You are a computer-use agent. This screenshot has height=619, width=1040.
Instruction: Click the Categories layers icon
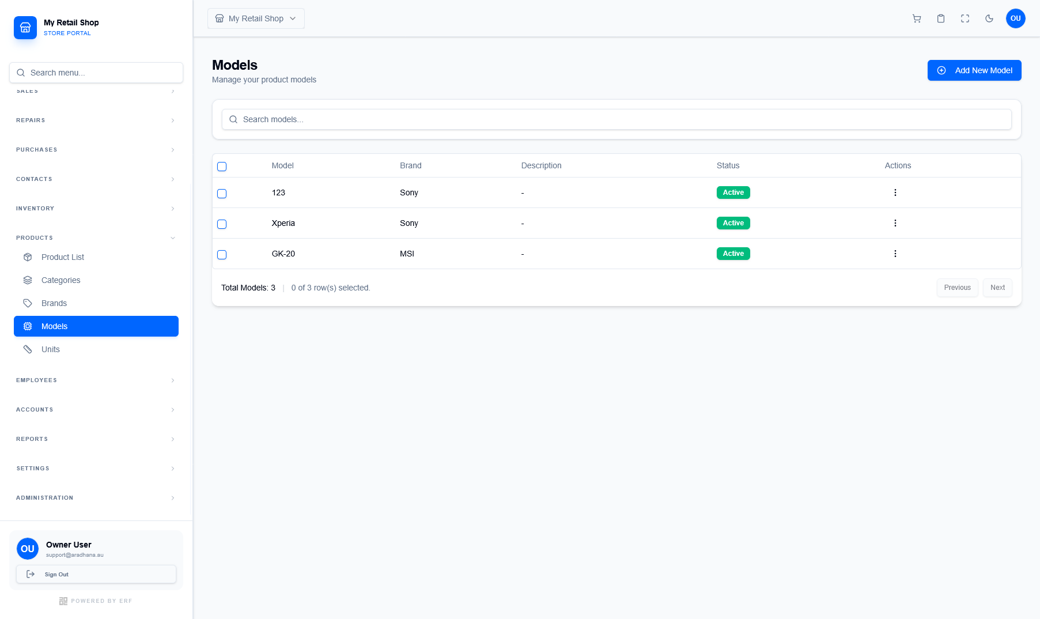tap(28, 280)
